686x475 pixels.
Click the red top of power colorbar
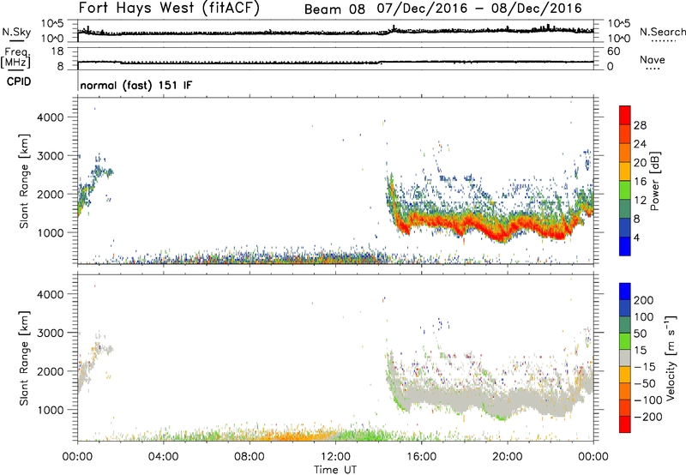[x=625, y=116]
